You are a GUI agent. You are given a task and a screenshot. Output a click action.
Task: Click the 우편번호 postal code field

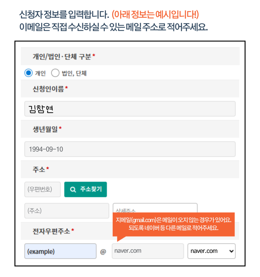tap(42, 189)
